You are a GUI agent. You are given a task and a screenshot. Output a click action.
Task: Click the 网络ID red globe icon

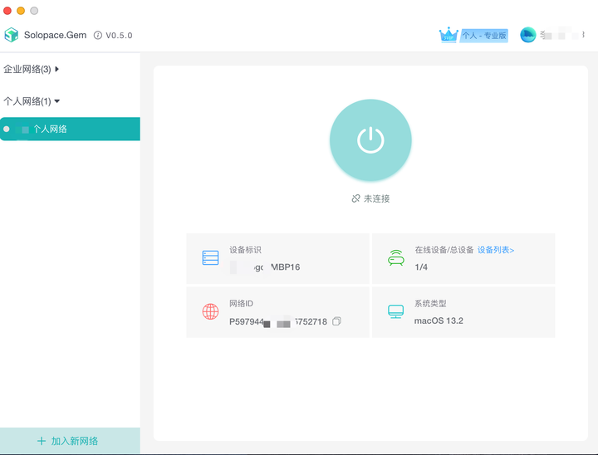[210, 311]
